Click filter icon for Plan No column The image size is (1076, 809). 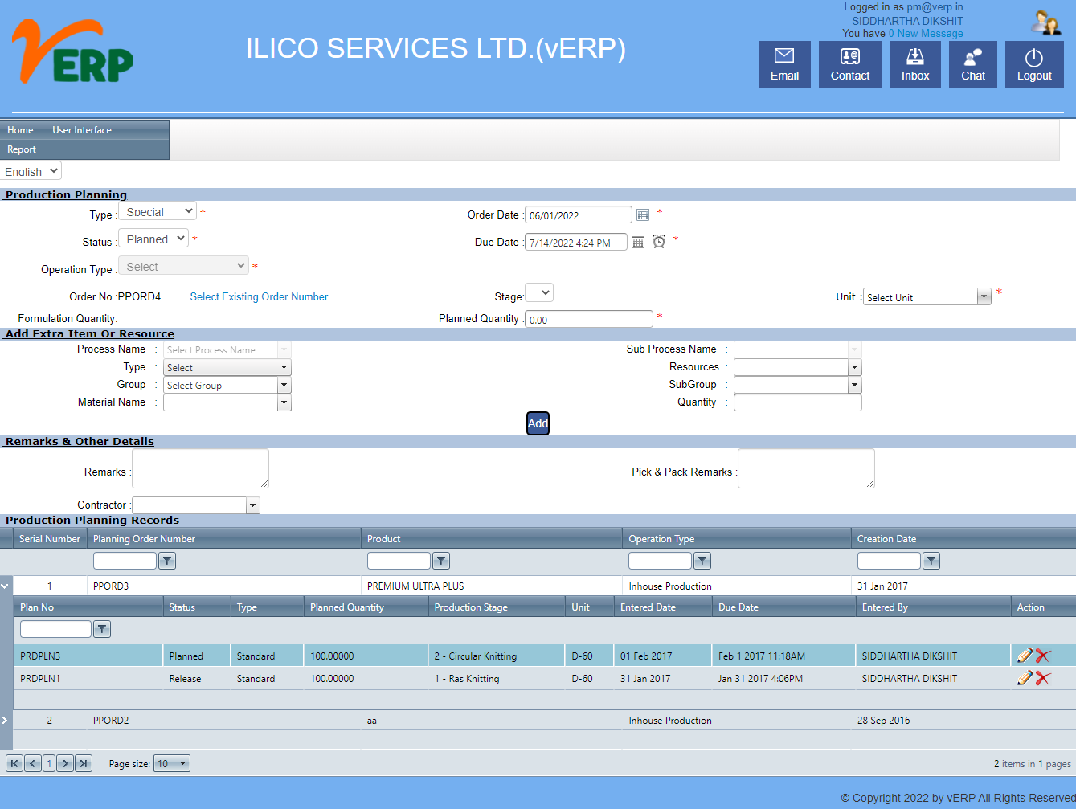click(102, 629)
